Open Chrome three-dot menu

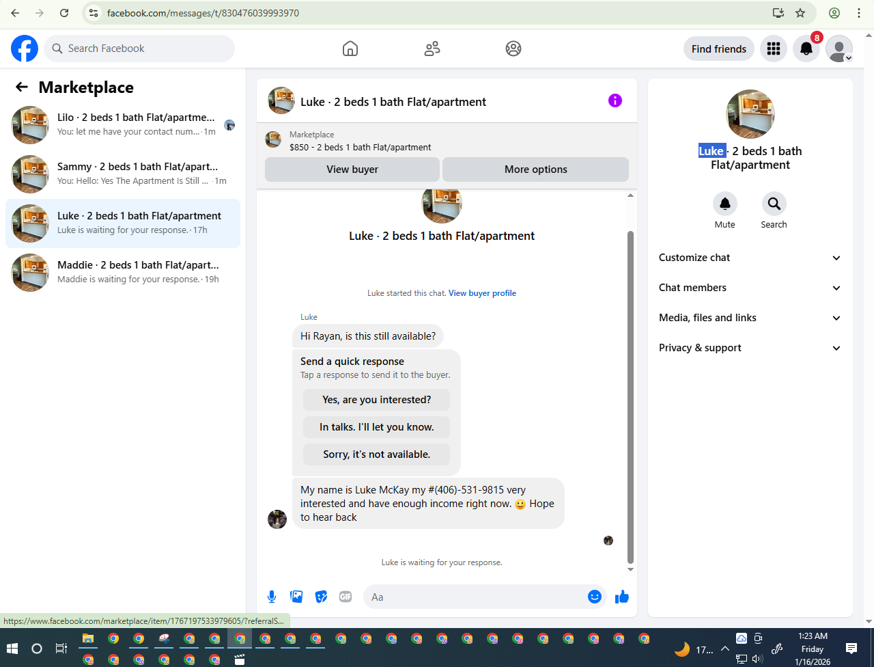(x=859, y=13)
